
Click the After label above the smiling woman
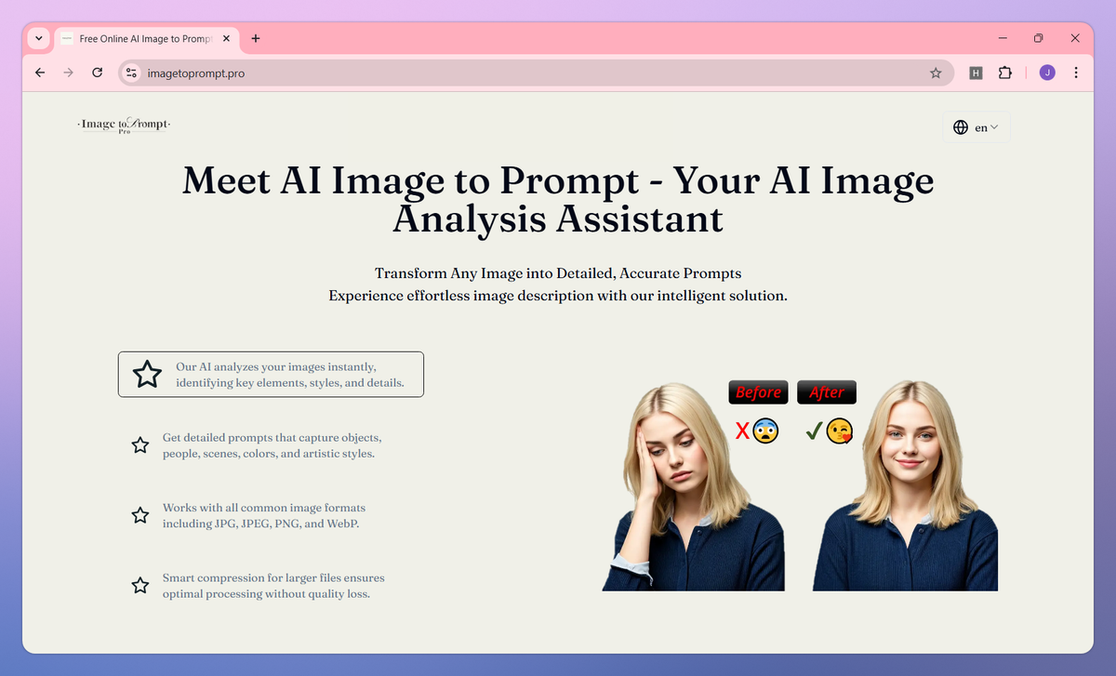pos(826,391)
